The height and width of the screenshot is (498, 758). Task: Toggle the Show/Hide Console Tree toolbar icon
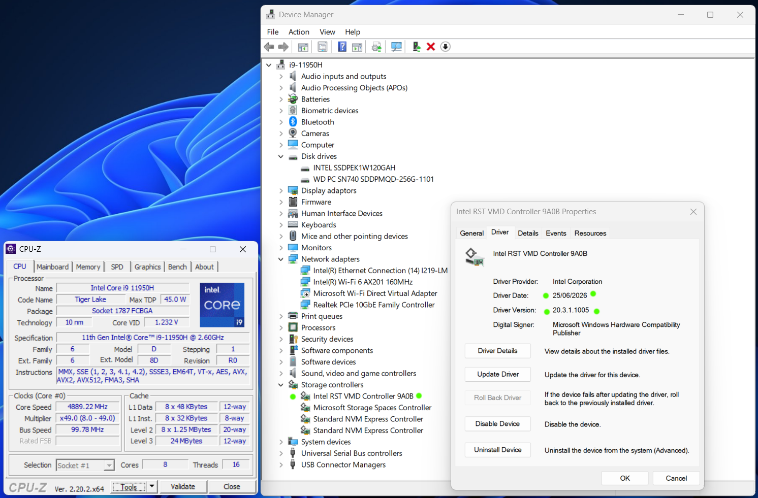pyautogui.click(x=303, y=47)
